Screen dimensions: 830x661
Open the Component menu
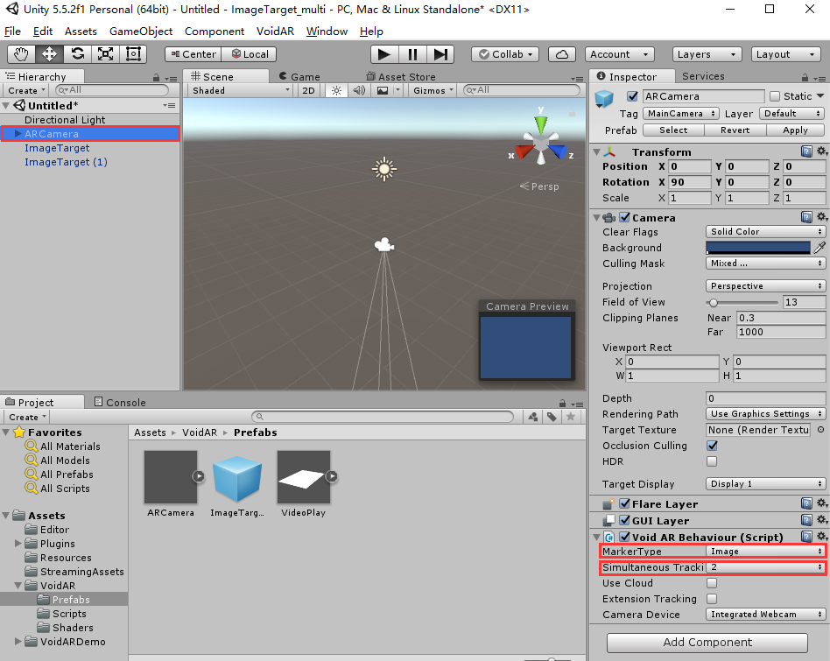pyautogui.click(x=215, y=32)
